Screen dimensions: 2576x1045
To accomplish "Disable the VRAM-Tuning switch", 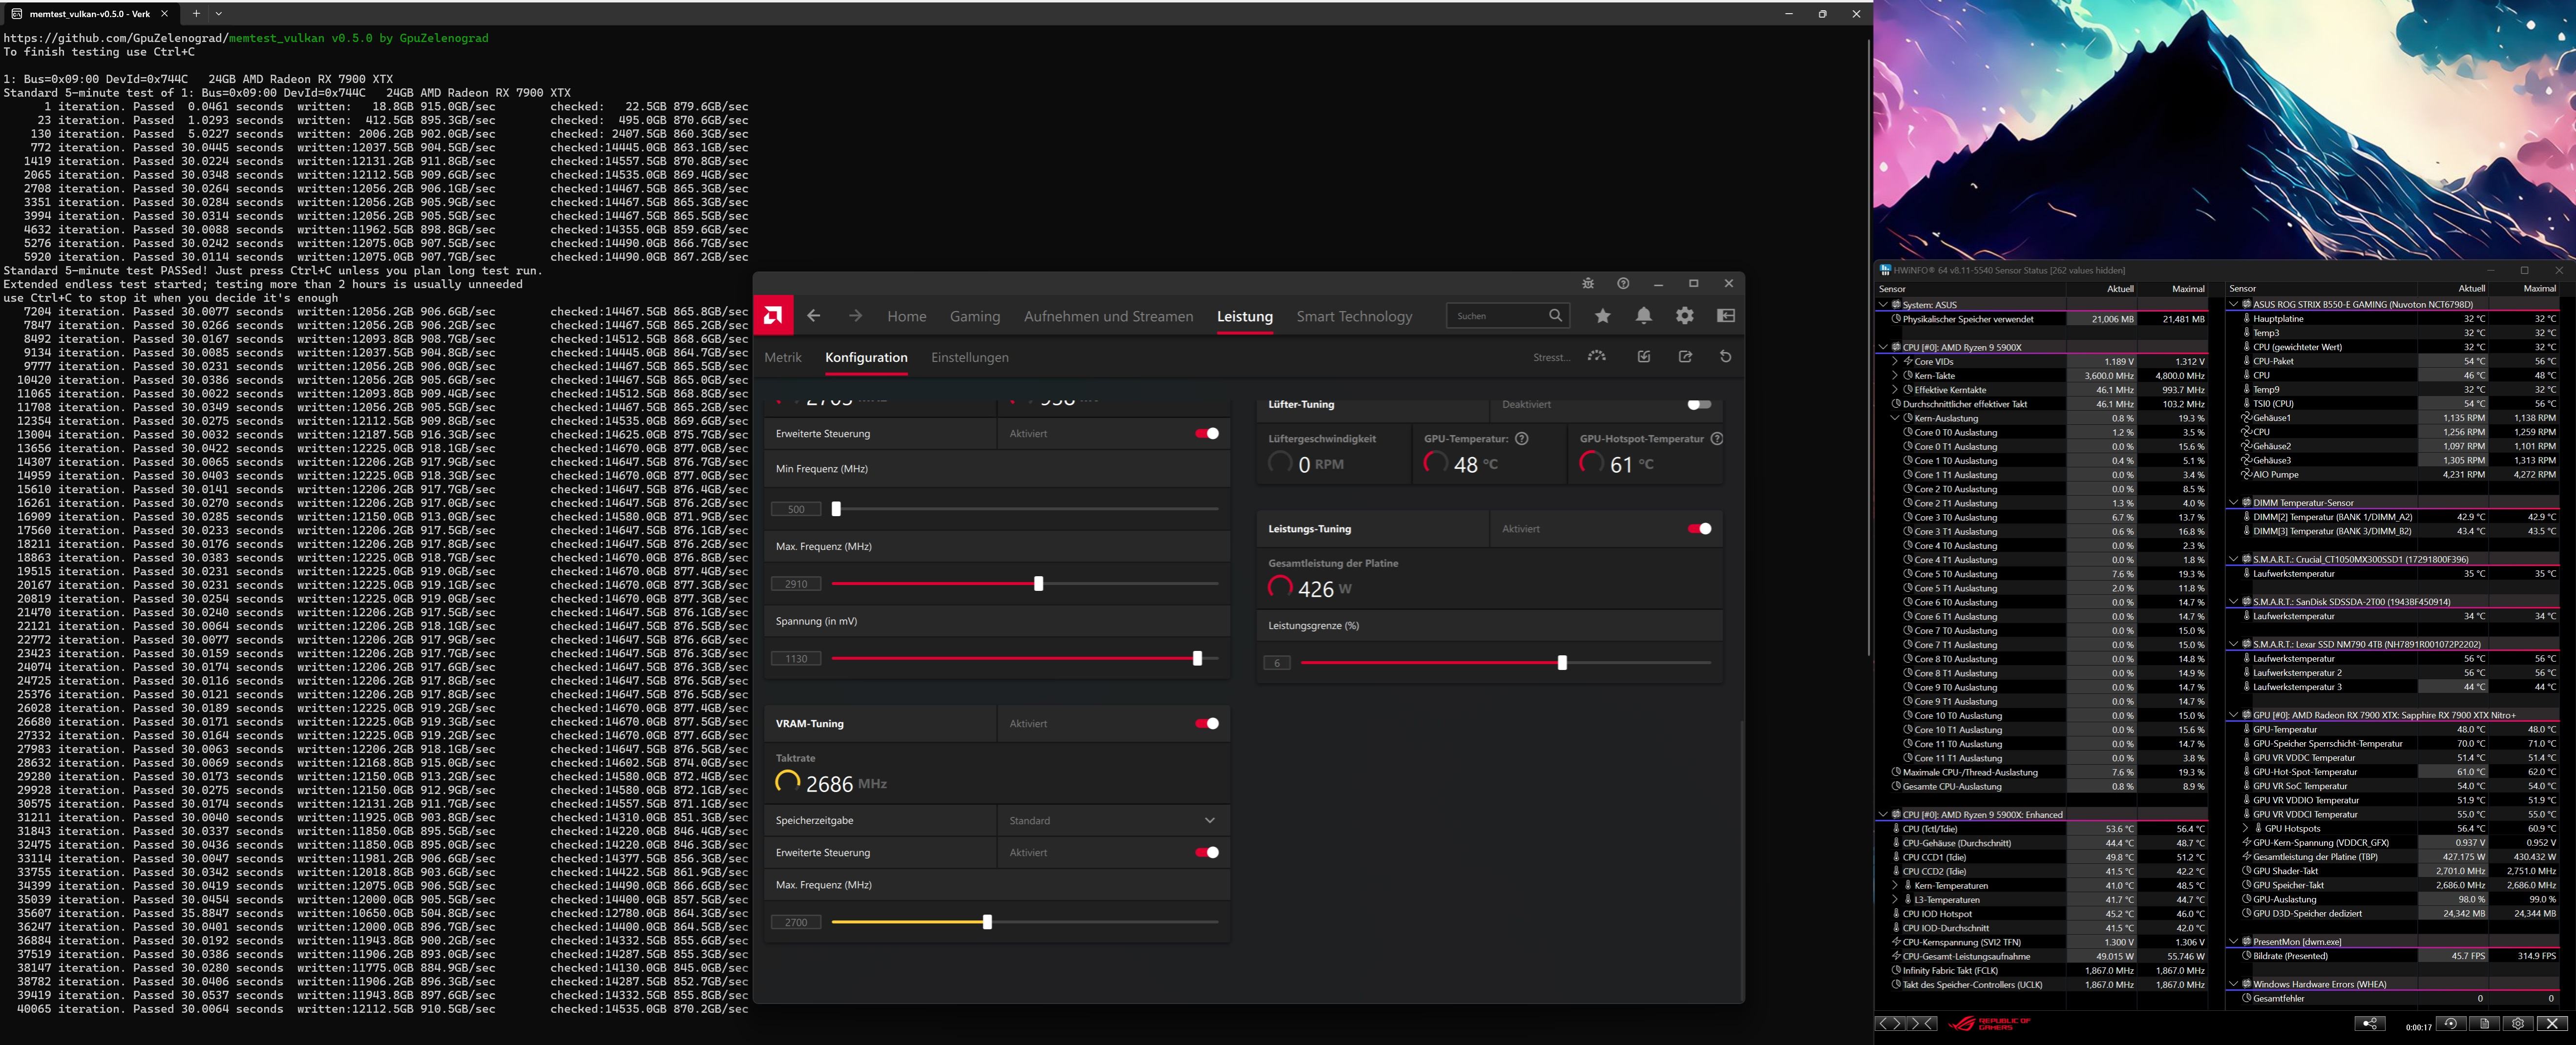I will pyautogui.click(x=1207, y=724).
